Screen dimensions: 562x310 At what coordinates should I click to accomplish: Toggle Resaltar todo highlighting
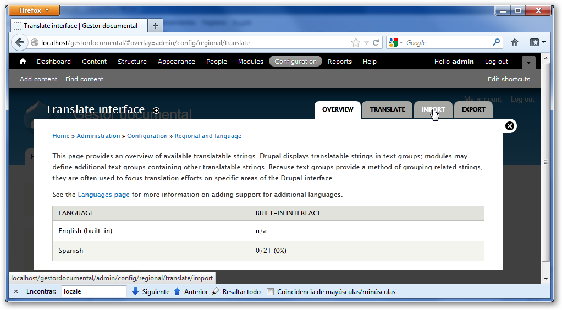[x=236, y=292]
